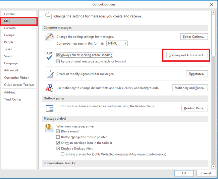Go to Search options
This screenshot has width=218, height=179.
(19, 56)
